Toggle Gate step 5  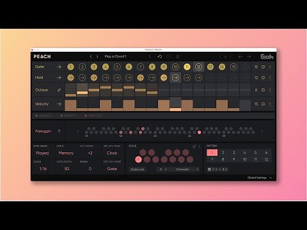117,67
